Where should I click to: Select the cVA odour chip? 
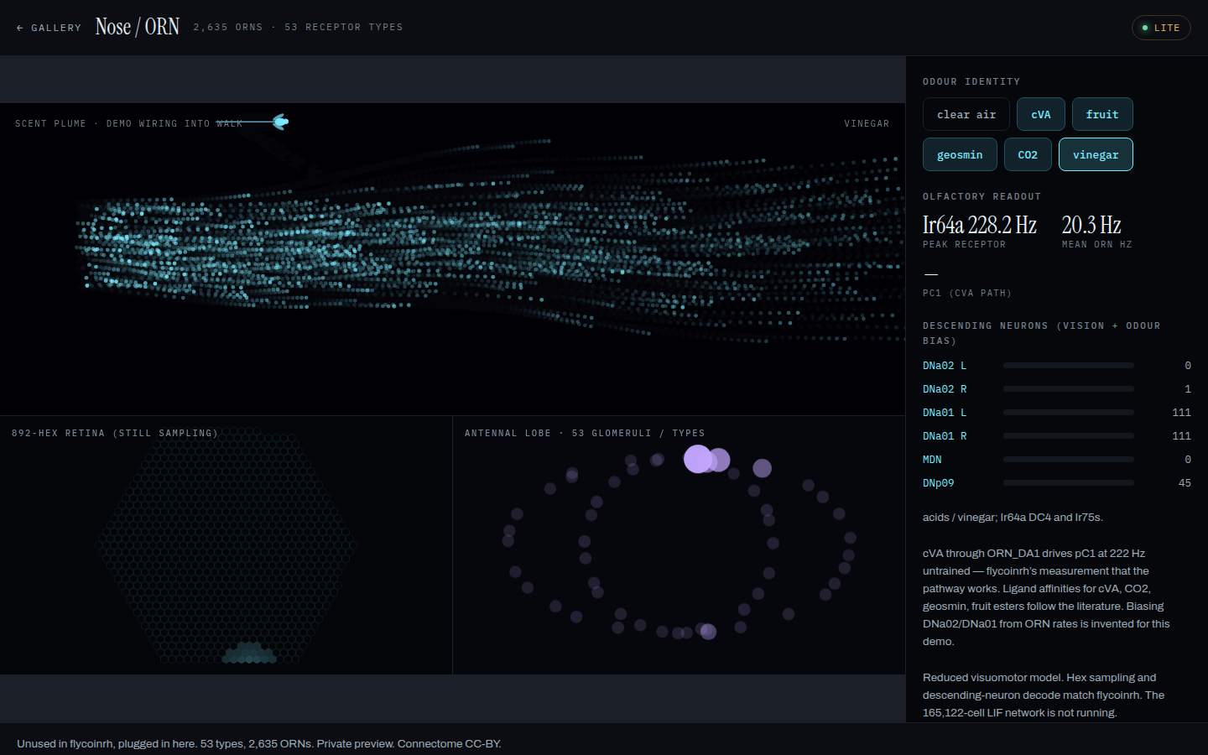1041,114
